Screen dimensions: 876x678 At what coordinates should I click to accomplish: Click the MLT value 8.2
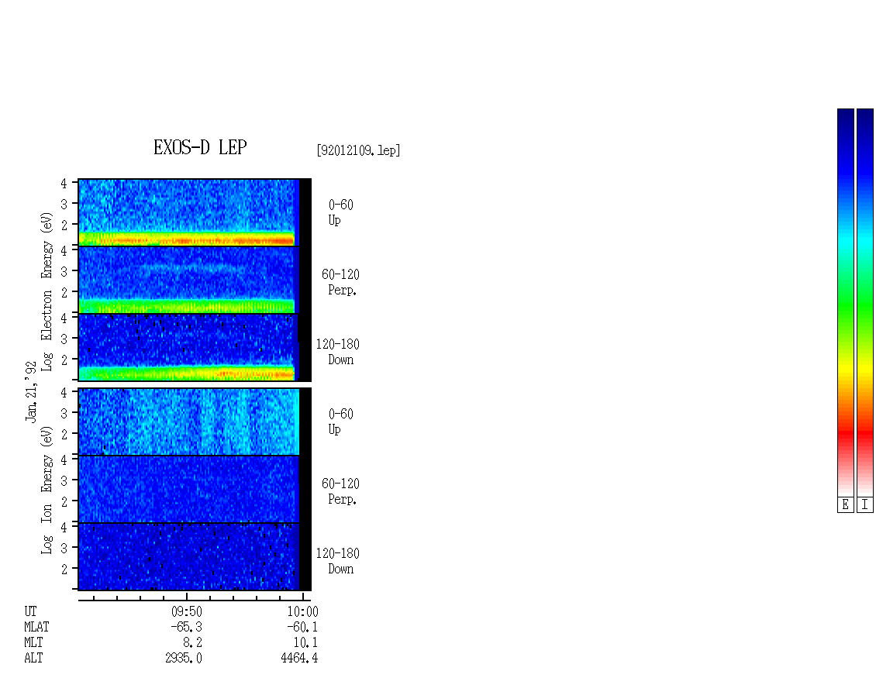(x=192, y=643)
